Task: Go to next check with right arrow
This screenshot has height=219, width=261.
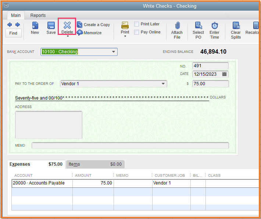Action: point(18,25)
